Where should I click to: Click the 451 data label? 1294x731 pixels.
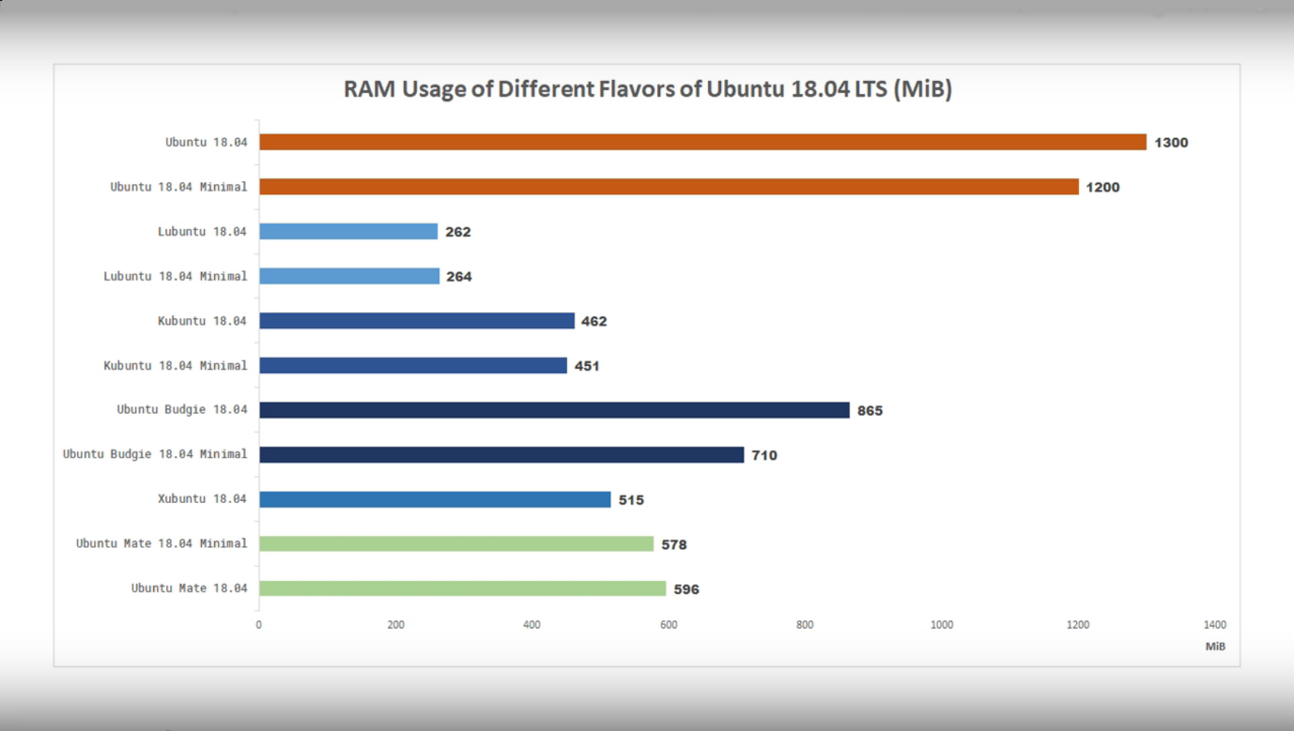coord(586,366)
